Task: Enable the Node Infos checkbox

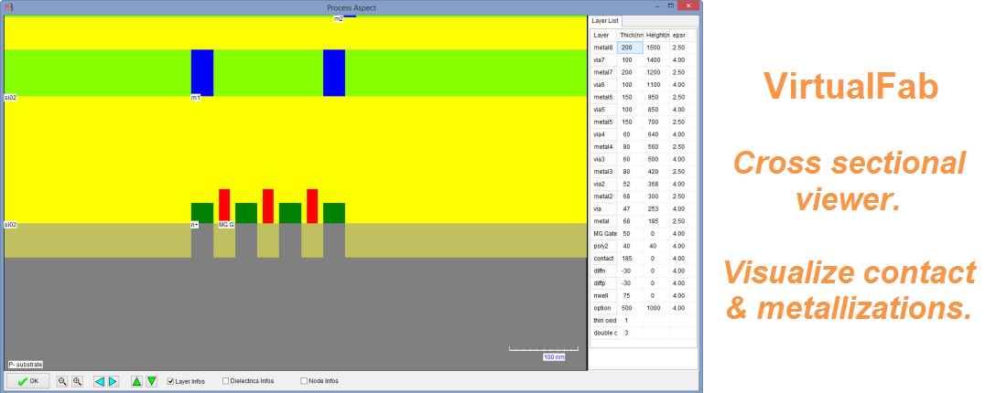Action: 304,381
